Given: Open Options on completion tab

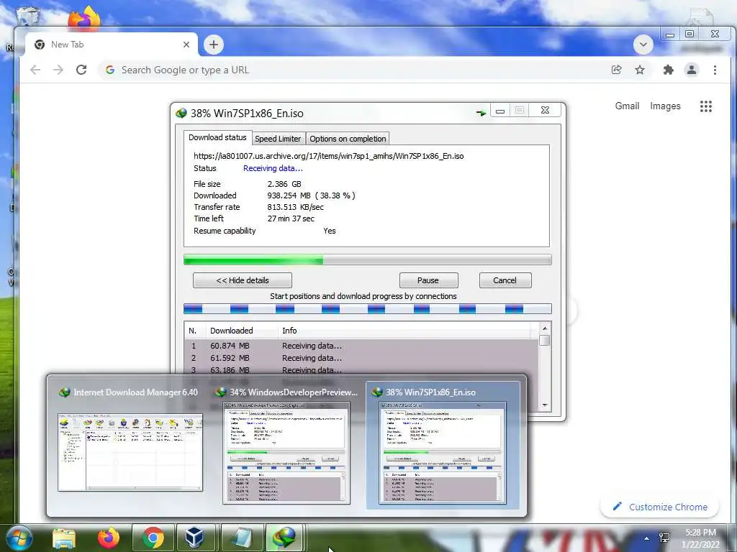Looking at the screenshot, I should click(348, 139).
